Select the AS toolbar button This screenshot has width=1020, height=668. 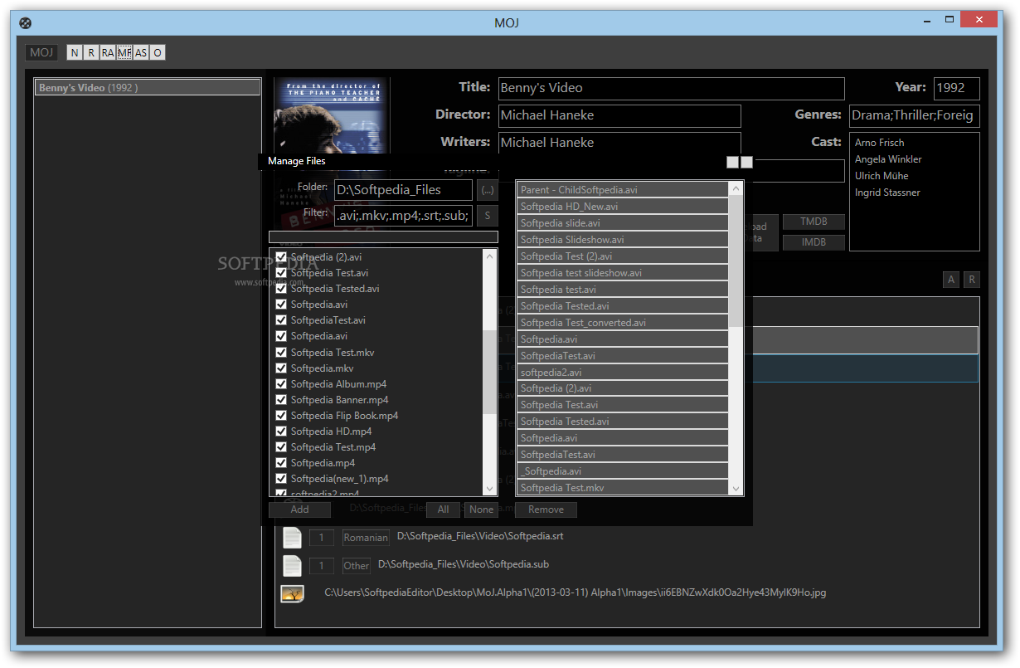pos(141,52)
